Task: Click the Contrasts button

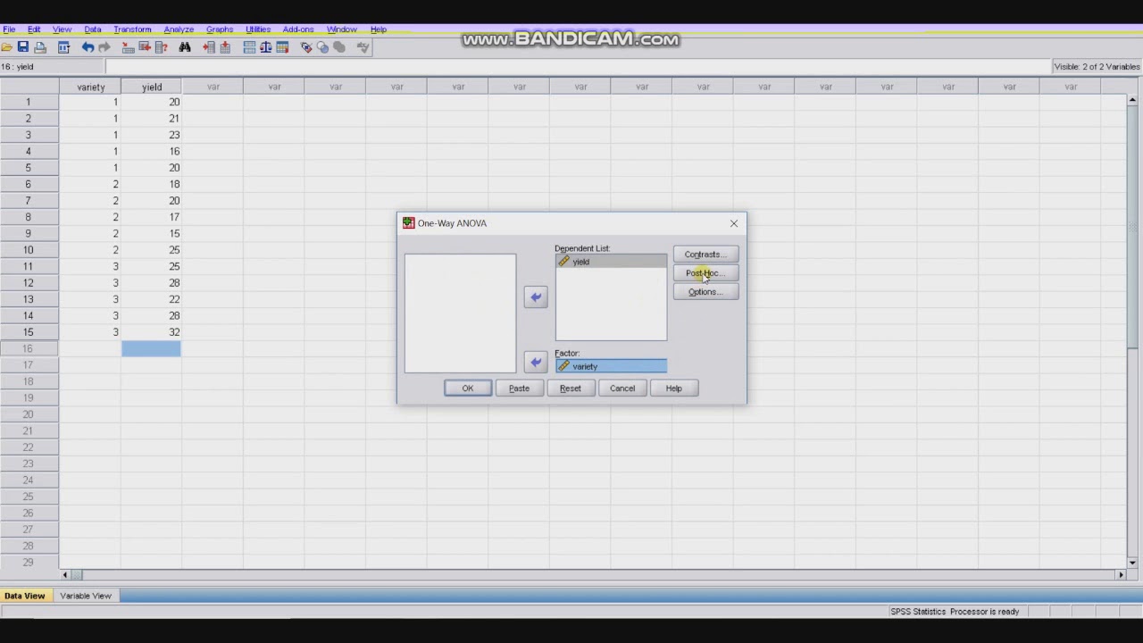Action: [705, 255]
